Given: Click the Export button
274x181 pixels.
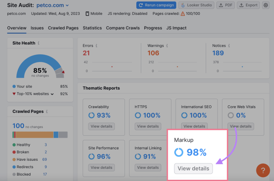Looking at the screenshot, I should click(x=248, y=5).
